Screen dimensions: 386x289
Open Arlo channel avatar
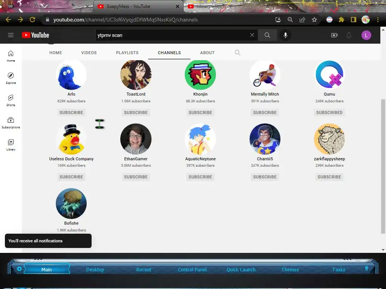pos(71,75)
